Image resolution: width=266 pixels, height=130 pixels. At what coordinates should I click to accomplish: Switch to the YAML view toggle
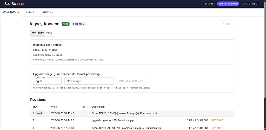(49, 33)
